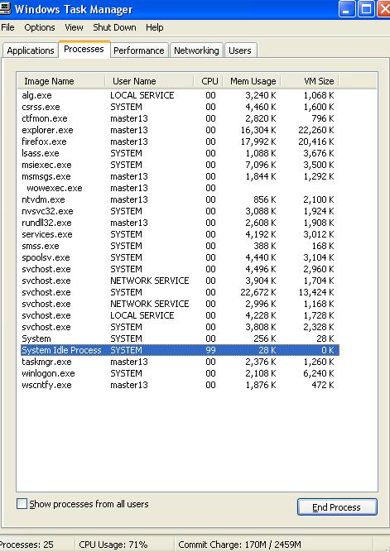Open the Options menu
The height and width of the screenshot is (552, 390).
(40, 27)
